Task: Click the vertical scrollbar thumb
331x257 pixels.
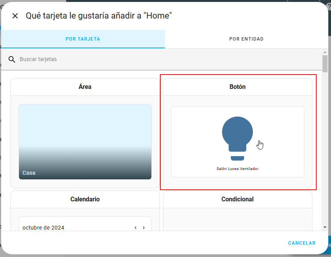Action: (x=325, y=64)
